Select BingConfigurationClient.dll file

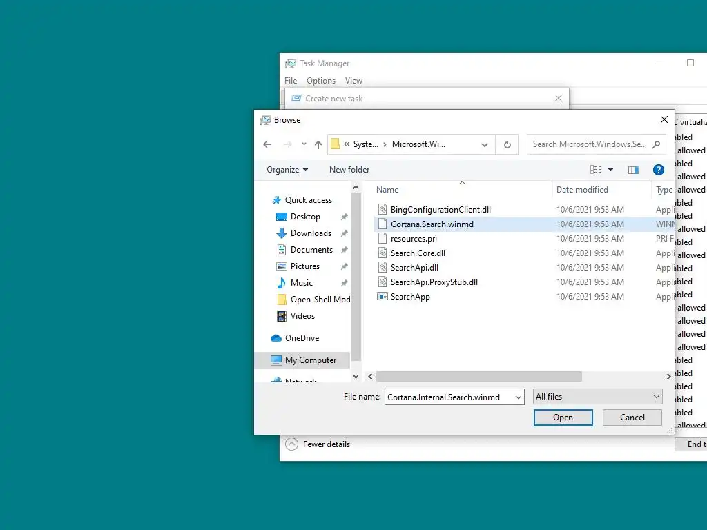point(440,210)
